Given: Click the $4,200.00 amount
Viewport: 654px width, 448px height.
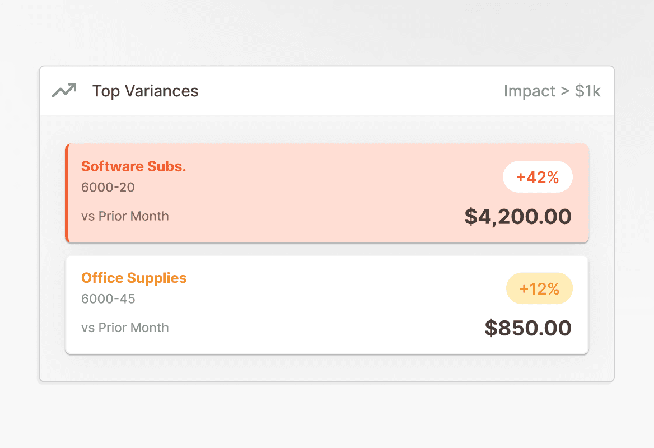Looking at the screenshot, I should 517,217.
